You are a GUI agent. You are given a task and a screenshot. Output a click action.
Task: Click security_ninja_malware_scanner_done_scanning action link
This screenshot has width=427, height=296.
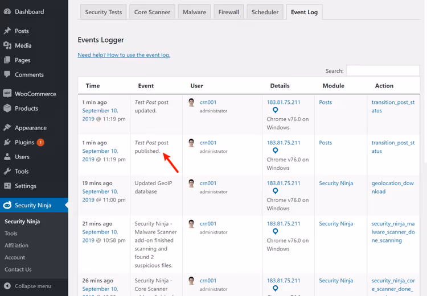coord(393,232)
